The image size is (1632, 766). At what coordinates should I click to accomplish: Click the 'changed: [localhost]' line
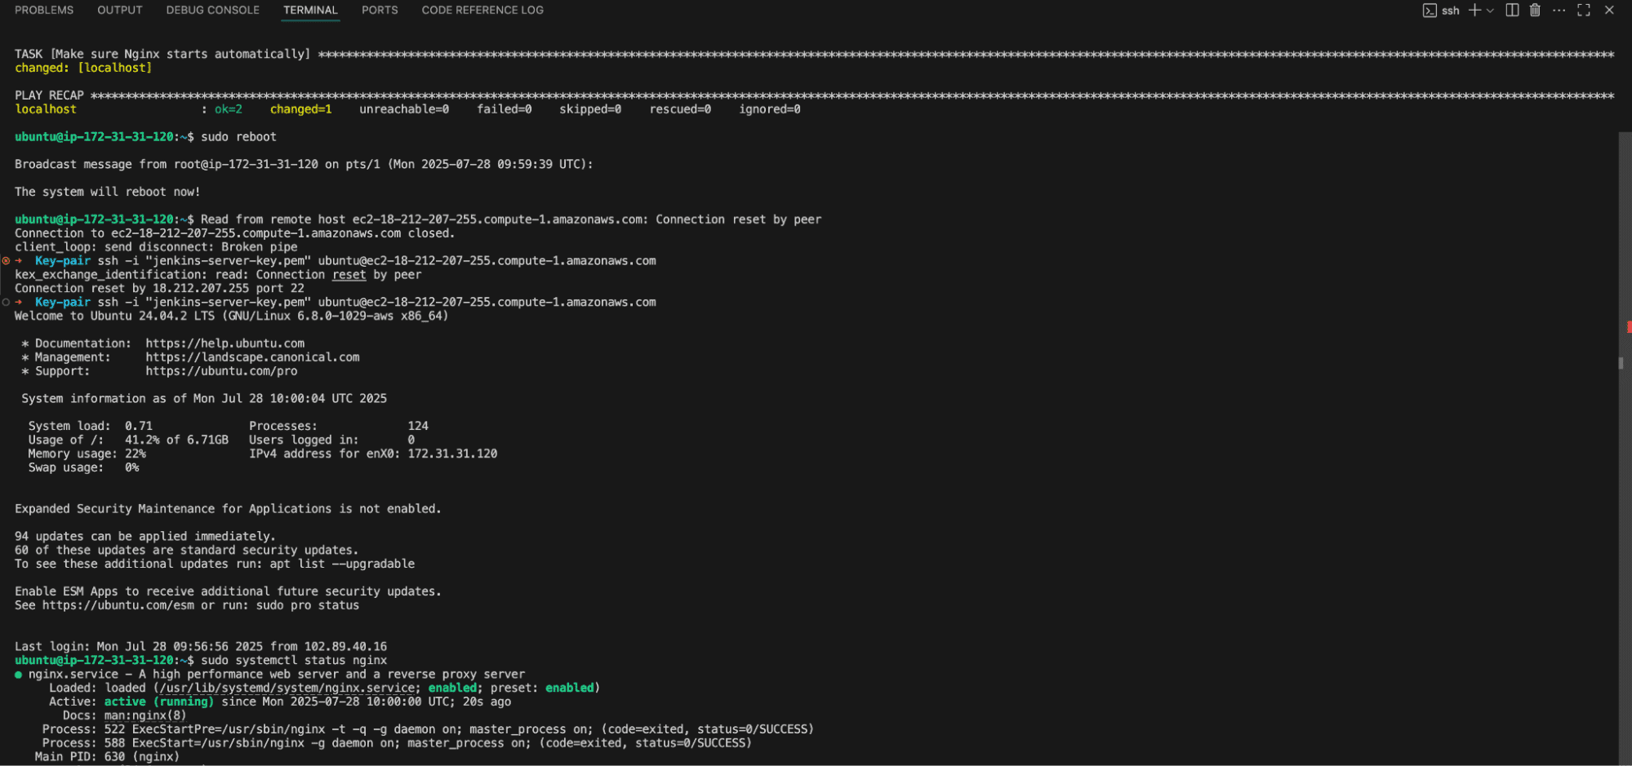coord(83,68)
